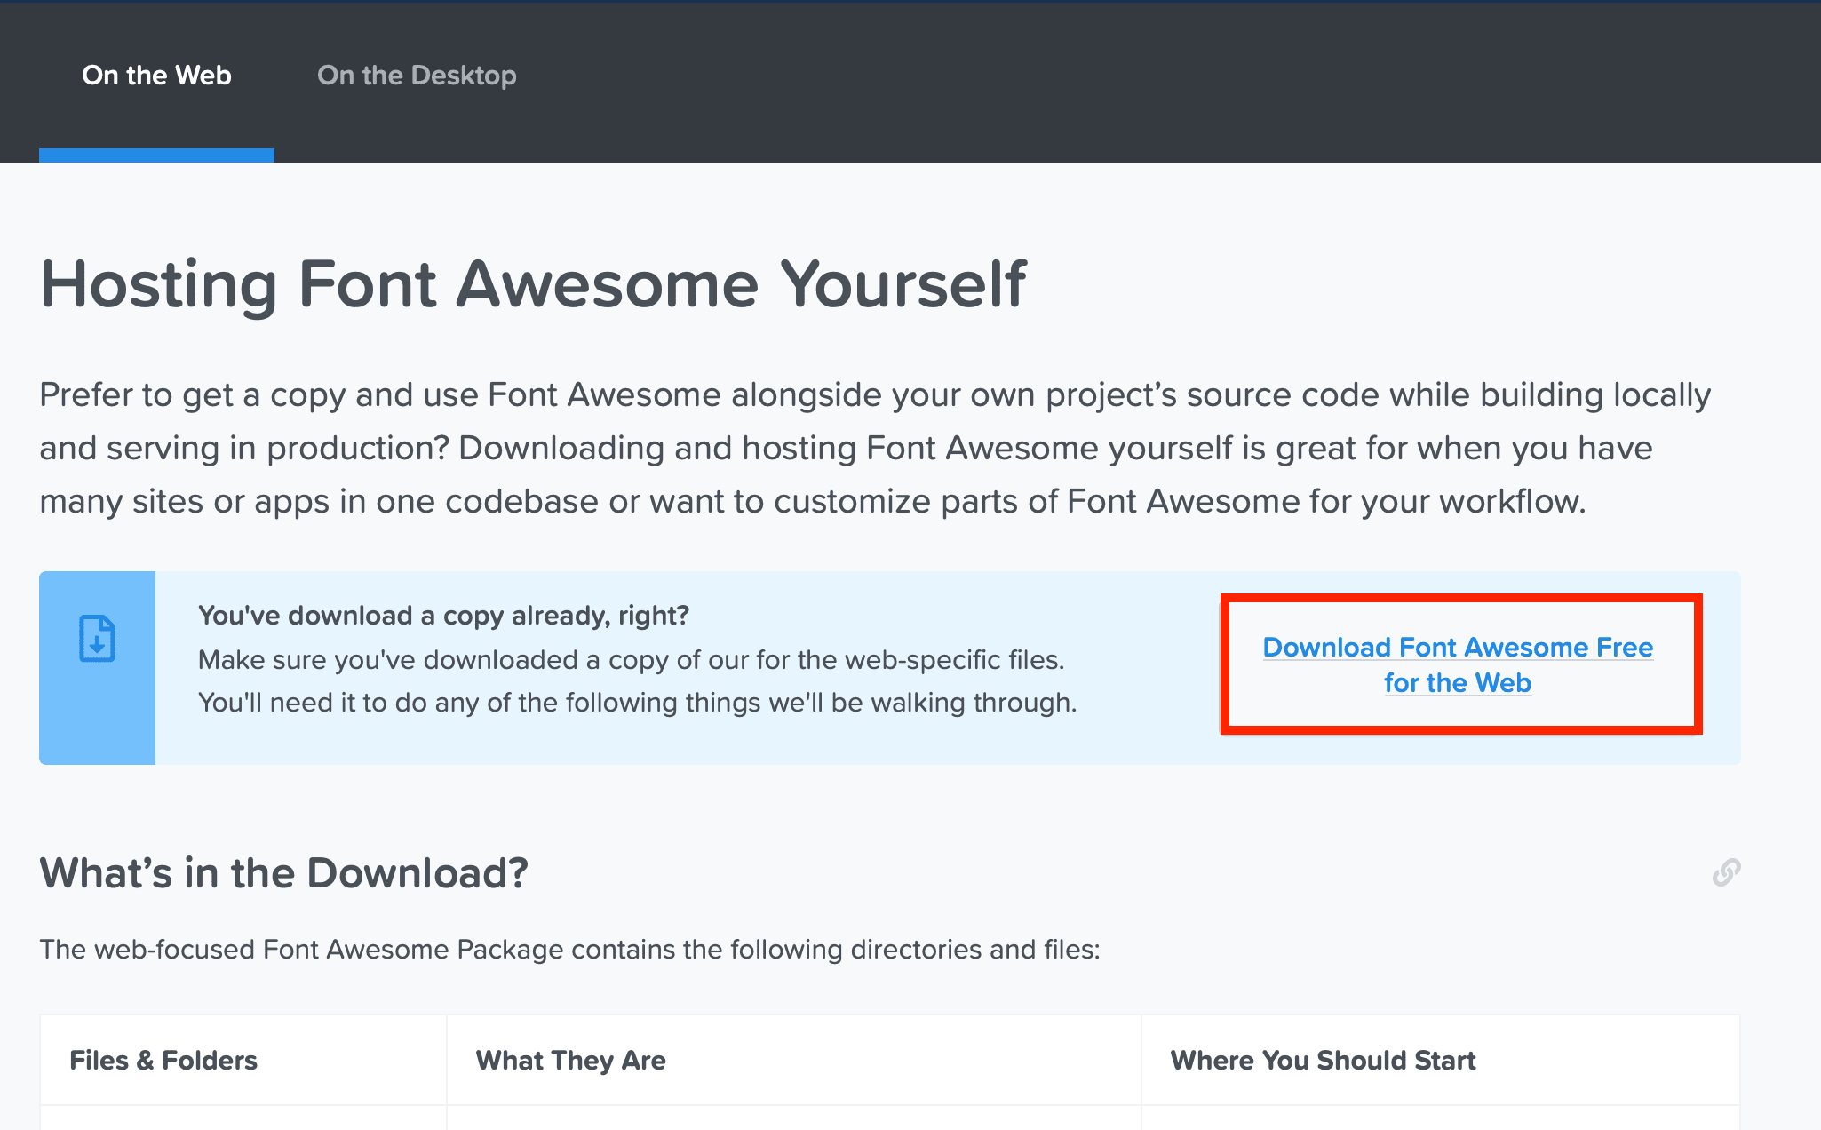
Task: Click empty dark navigation bar right of On the Desktop
Action: 1155,76
